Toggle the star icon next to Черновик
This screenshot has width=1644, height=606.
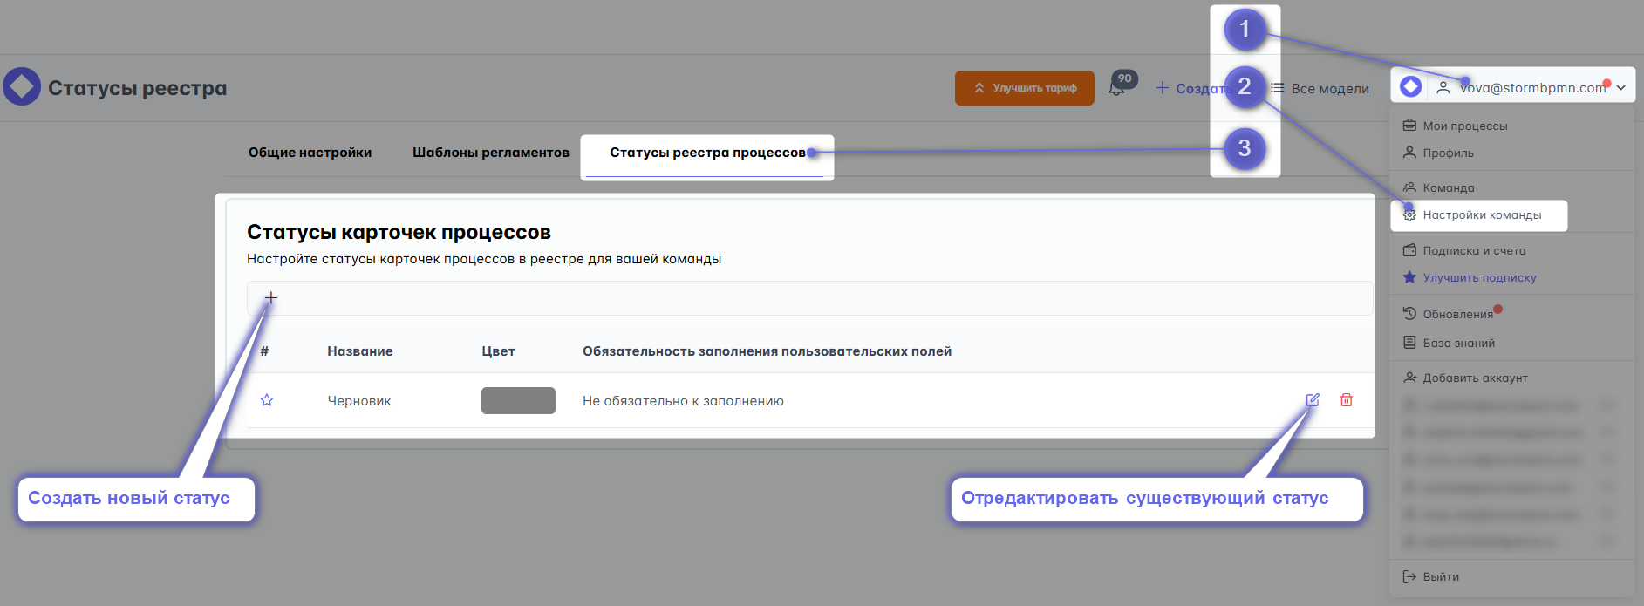(267, 400)
